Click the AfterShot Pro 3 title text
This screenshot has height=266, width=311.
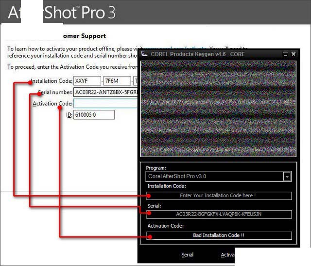point(62,13)
